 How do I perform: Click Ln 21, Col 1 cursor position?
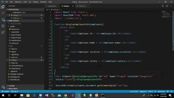(134, 91)
